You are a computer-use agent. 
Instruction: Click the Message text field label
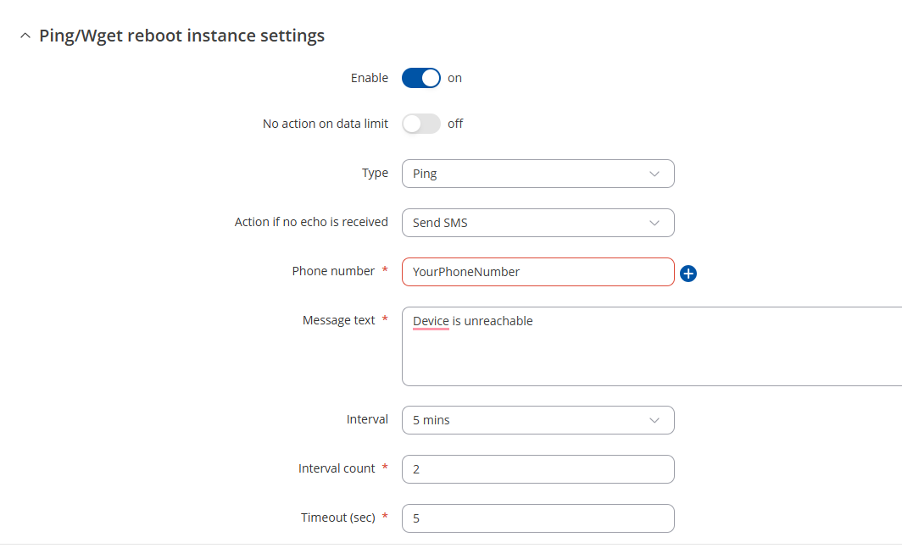tap(339, 320)
